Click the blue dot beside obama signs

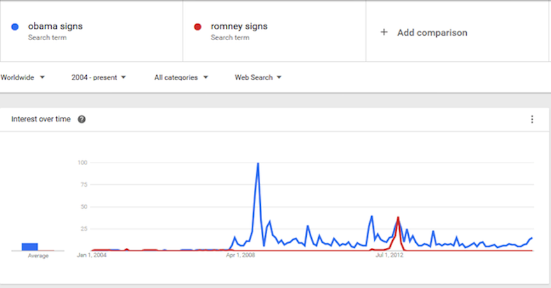15,27
